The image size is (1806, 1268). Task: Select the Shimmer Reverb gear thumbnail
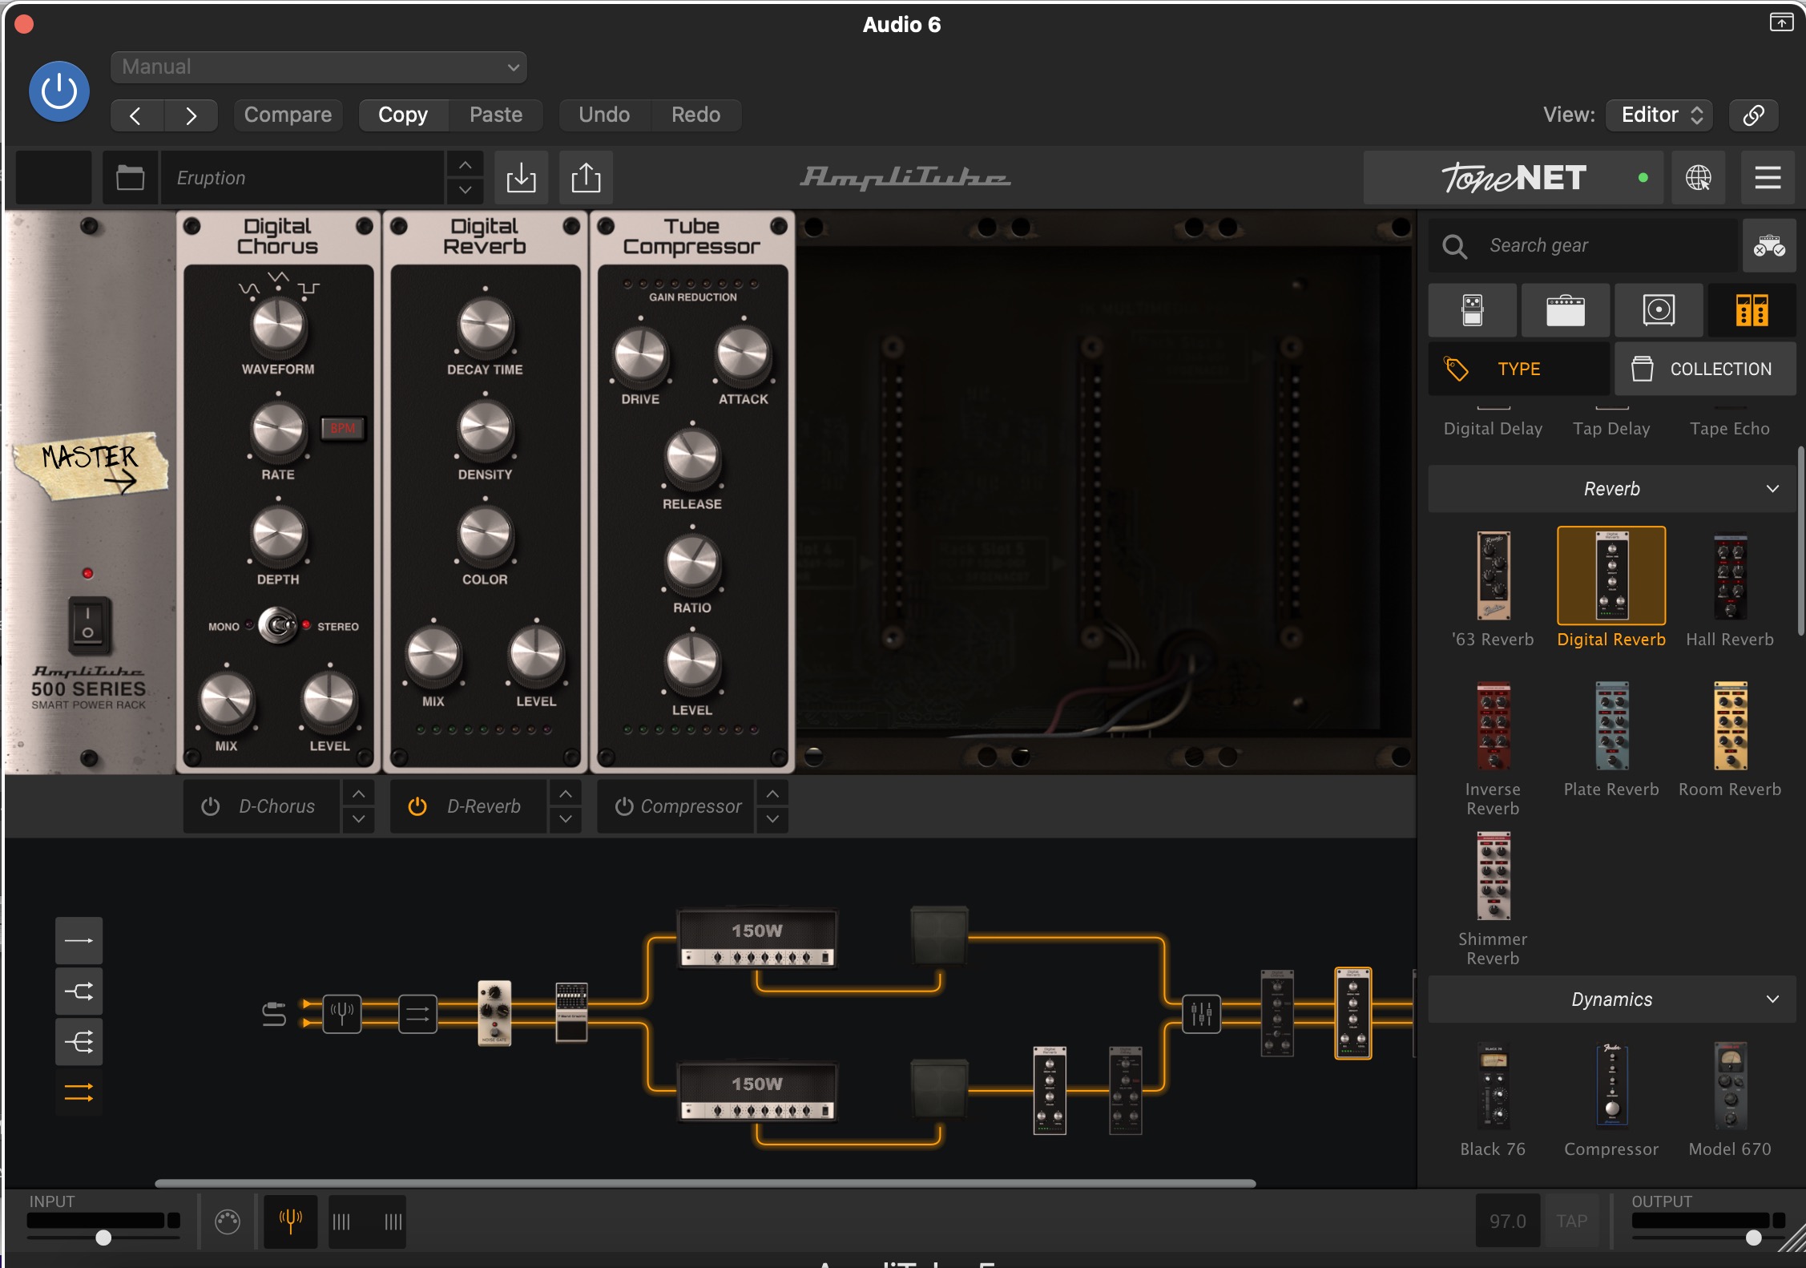point(1493,876)
